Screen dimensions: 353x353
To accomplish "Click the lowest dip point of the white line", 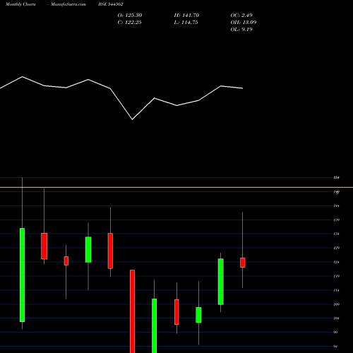I will pyautogui.click(x=132, y=119).
